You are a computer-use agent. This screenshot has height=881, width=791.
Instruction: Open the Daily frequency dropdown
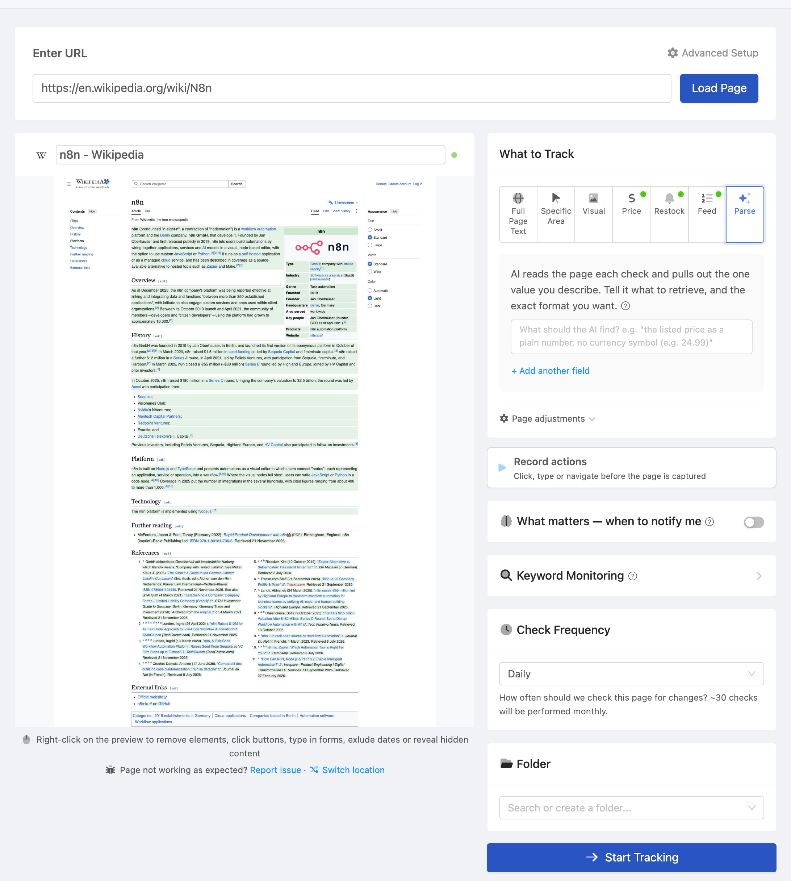click(x=632, y=674)
